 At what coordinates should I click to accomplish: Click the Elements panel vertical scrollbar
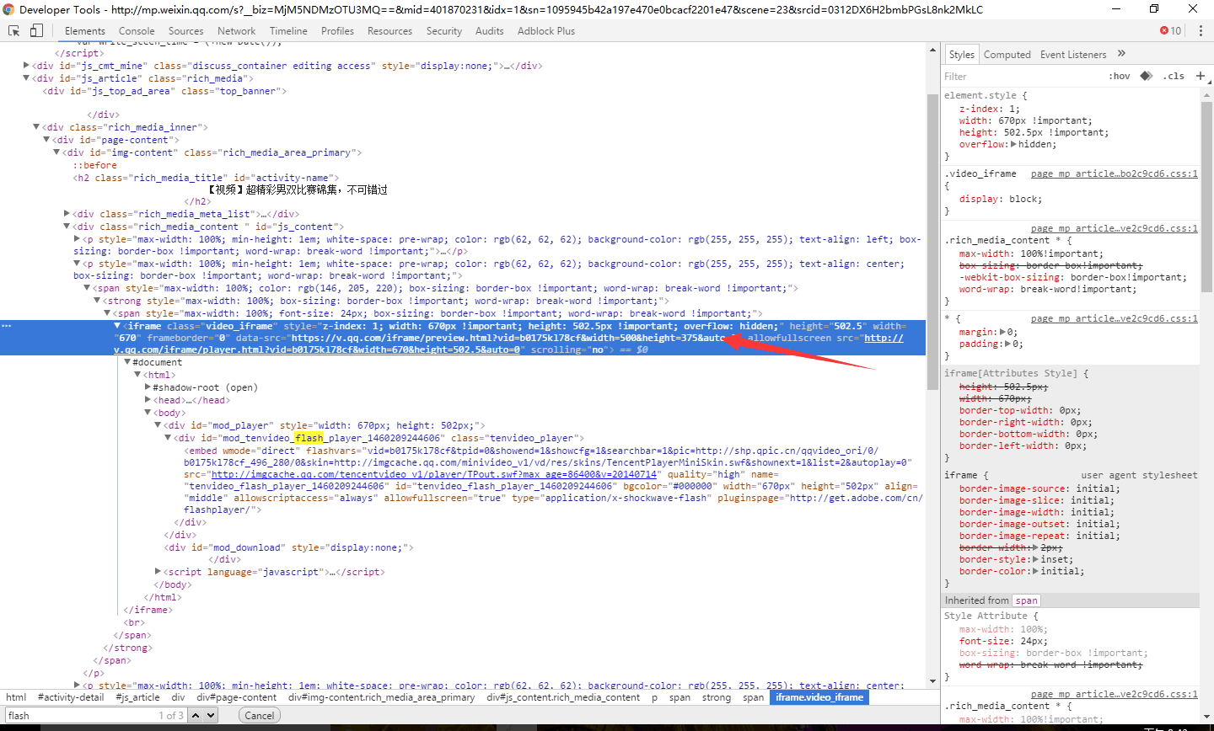coord(932,241)
